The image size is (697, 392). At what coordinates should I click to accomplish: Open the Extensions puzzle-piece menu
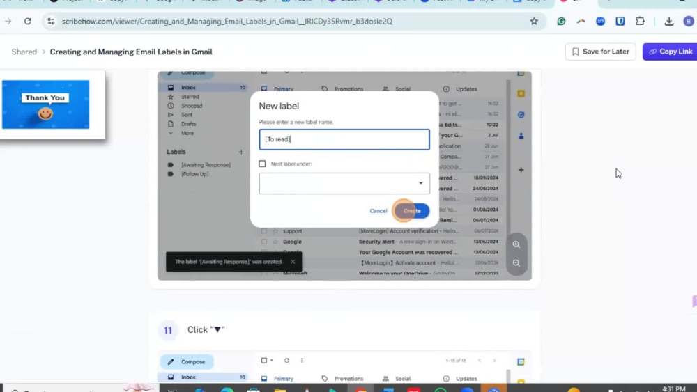[640, 22]
